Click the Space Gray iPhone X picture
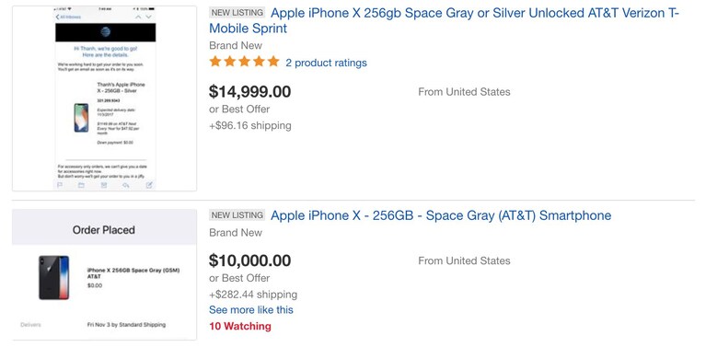706x347 pixels. point(54,278)
